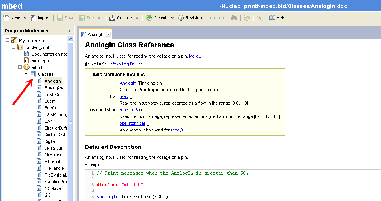This screenshot has height=201, width=381.
Task: Collapse the My Programs tree node
Action: tap(7, 40)
